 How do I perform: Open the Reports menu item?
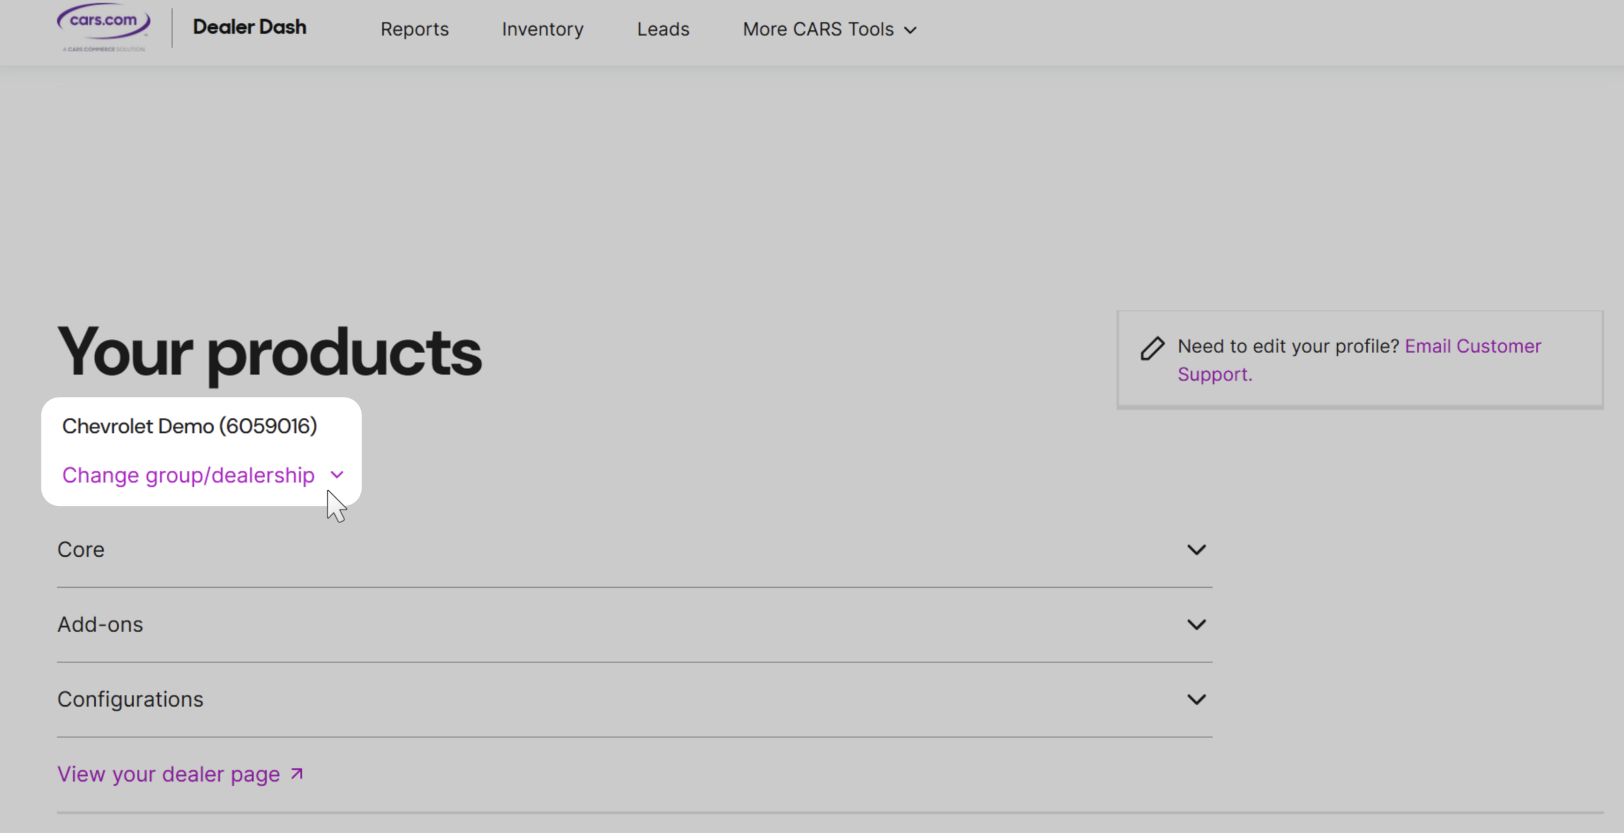(414, 29)
